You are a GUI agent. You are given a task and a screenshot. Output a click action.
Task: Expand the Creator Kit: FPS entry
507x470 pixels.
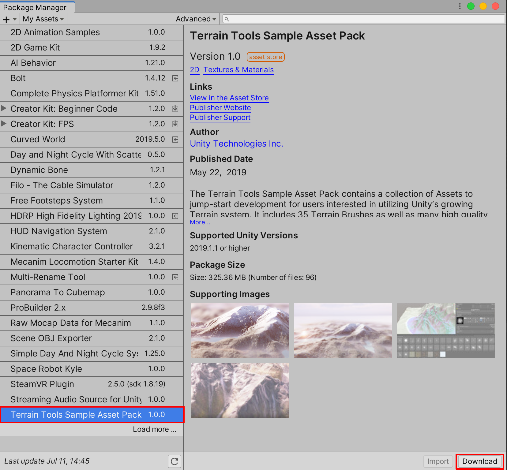pos(4,124)
